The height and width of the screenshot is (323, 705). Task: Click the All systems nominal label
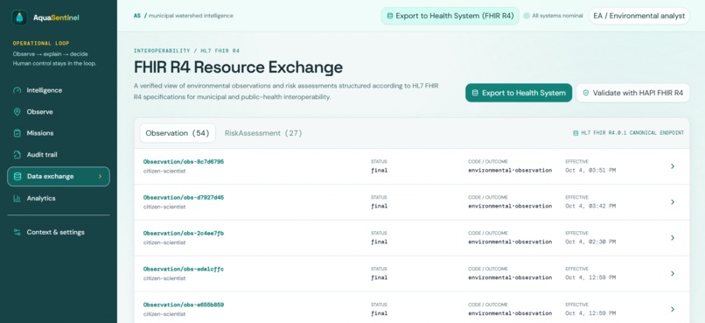coord(557,16)
